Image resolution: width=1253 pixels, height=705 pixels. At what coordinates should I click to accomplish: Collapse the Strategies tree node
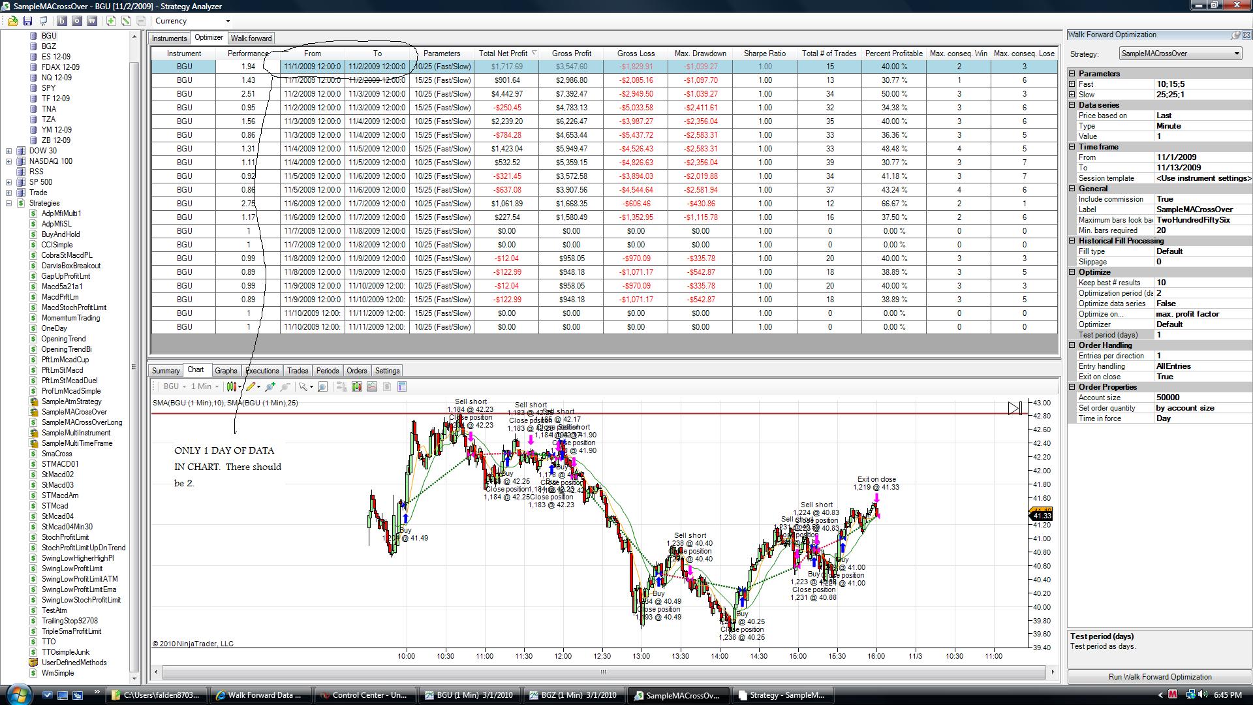8,203
